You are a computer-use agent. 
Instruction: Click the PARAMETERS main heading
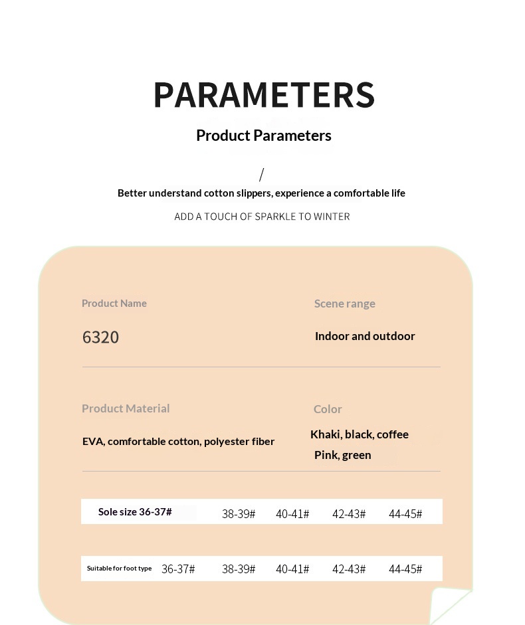264,95
